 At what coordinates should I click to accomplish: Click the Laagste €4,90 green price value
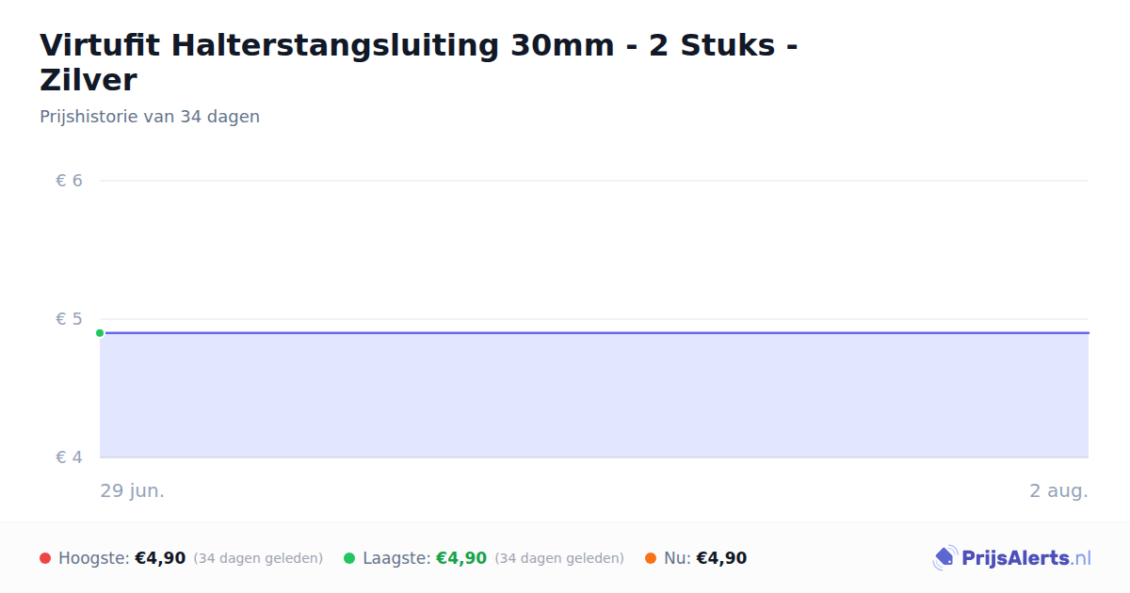click(461, 558)
